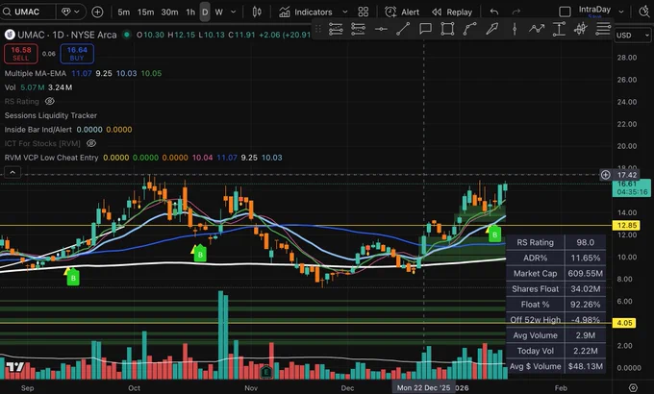
Task: Select the callout comment tool
Action: 425,29
